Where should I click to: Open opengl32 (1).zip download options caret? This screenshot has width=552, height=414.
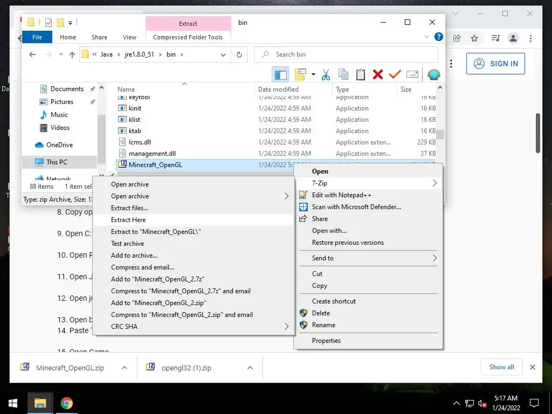click(x=250, y=368)
